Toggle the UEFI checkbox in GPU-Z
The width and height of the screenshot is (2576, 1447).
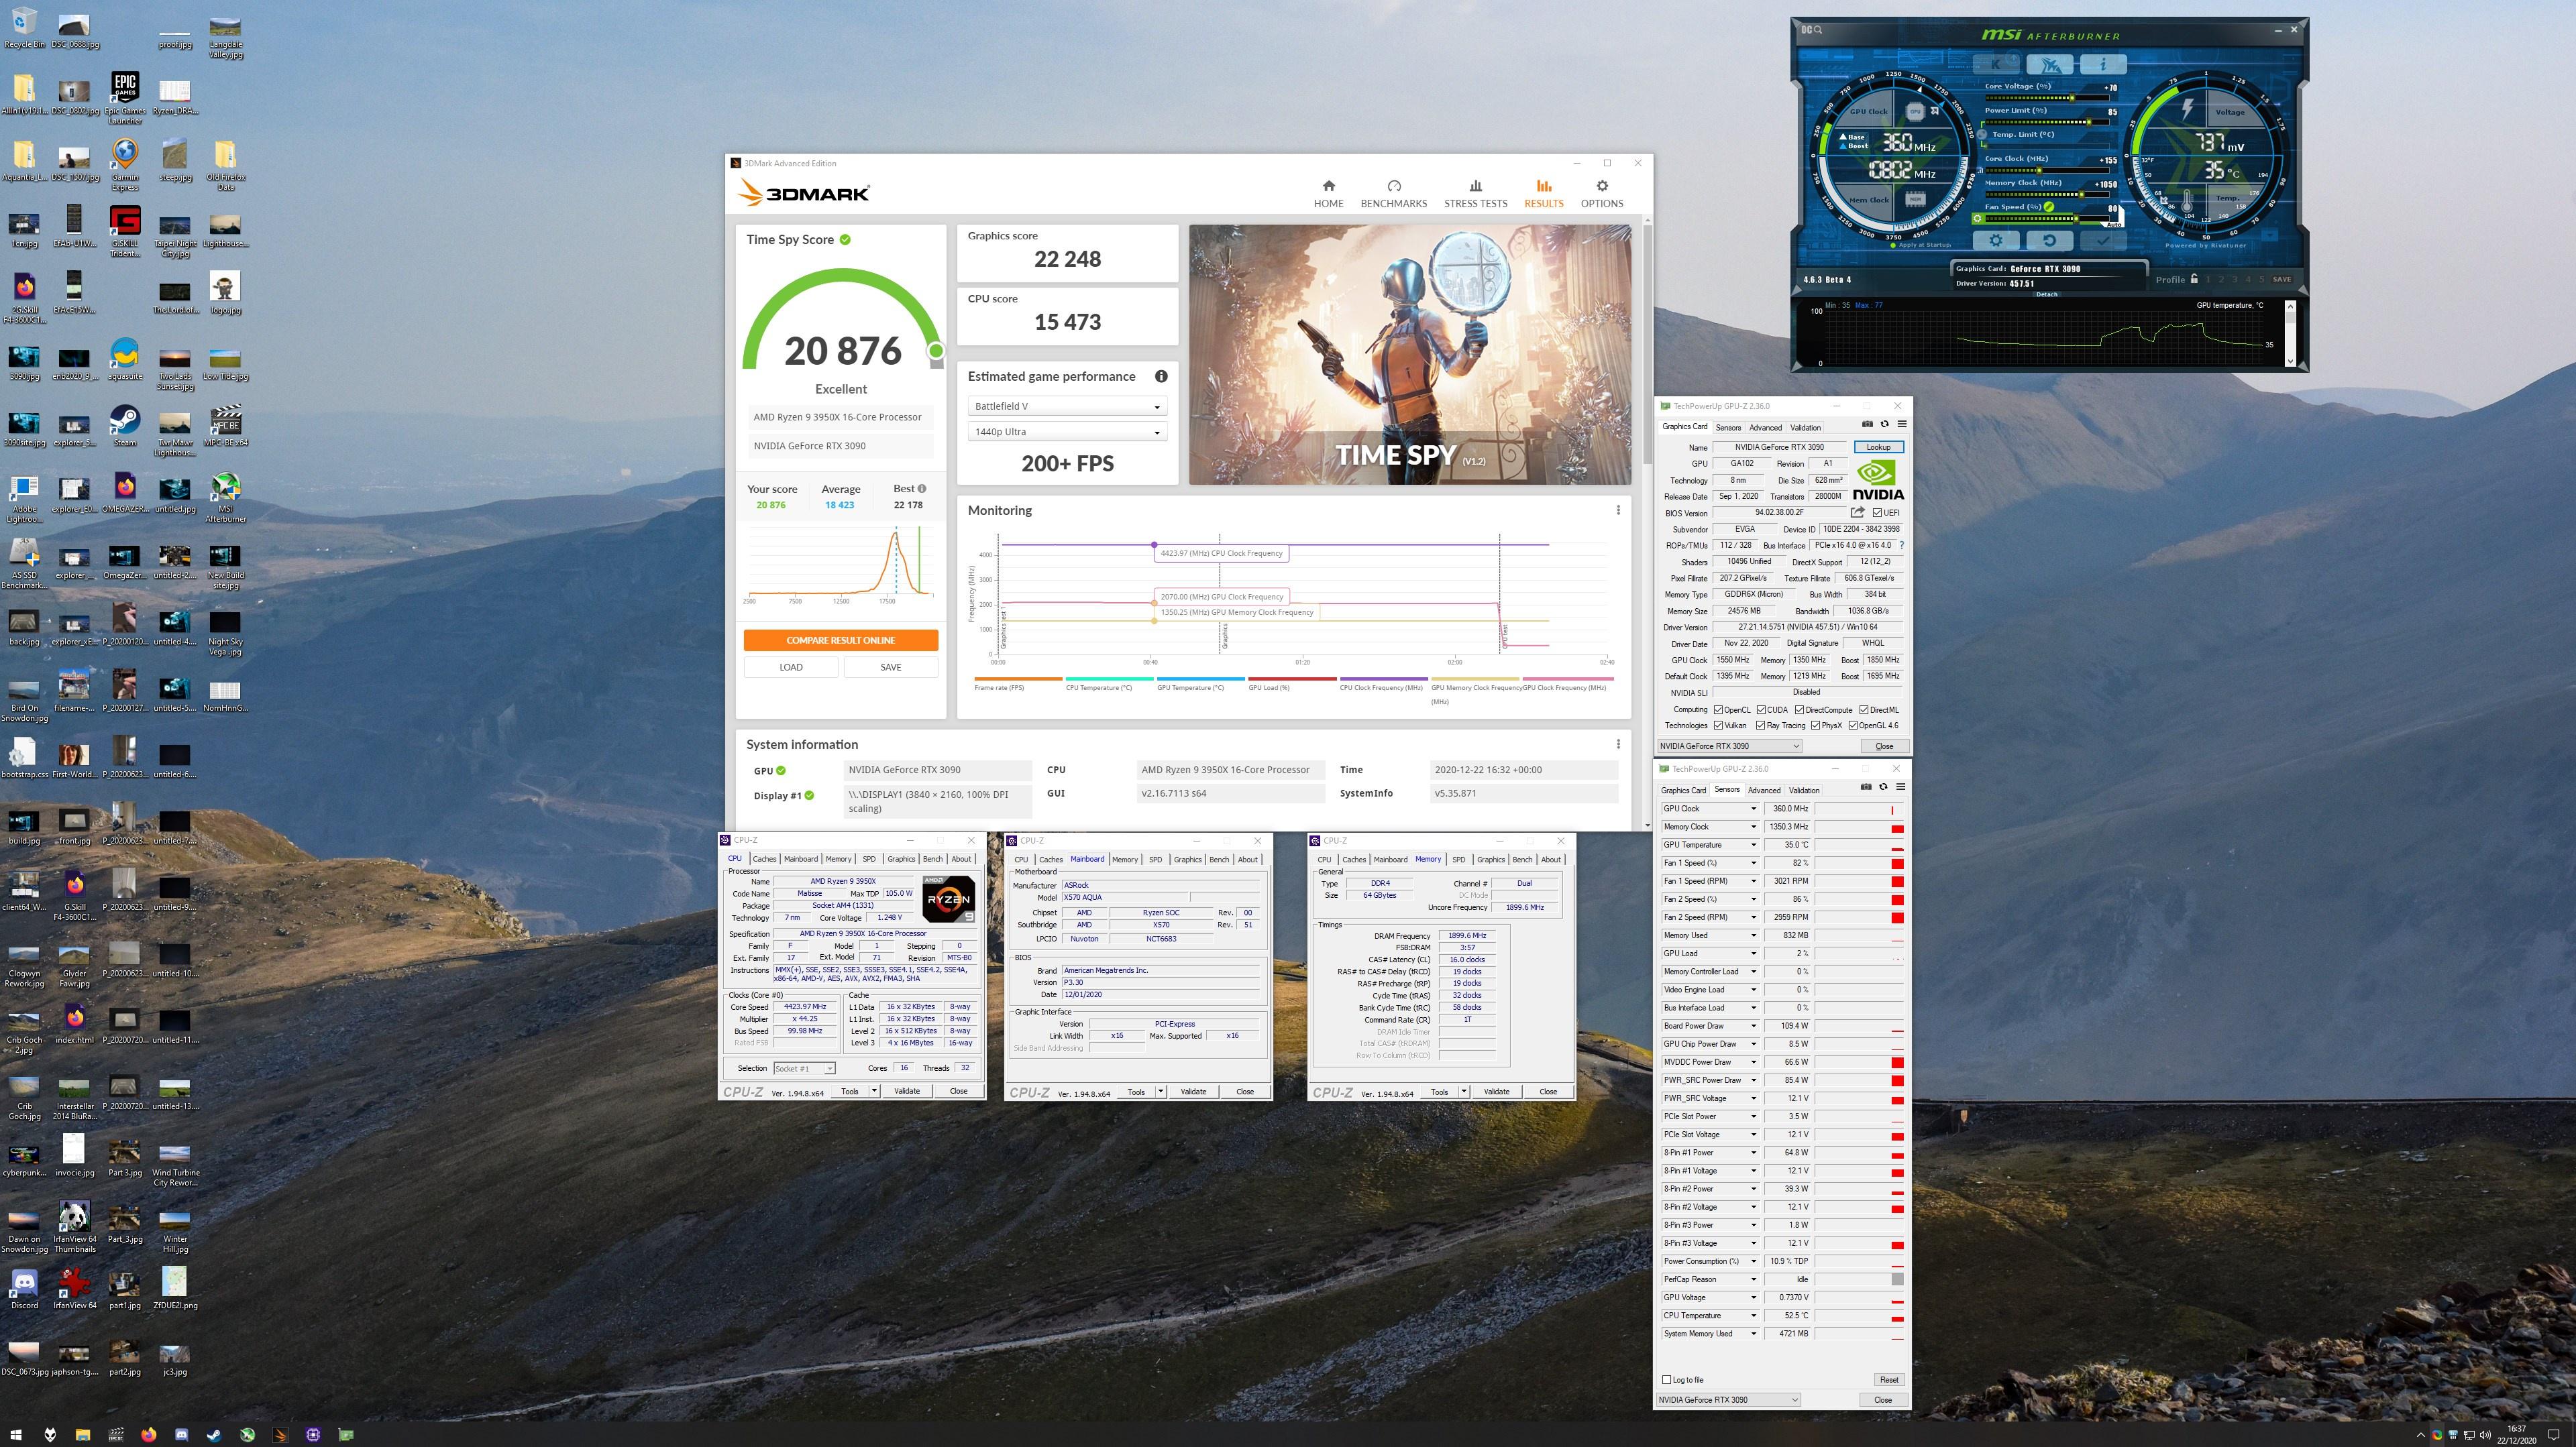1877,513
